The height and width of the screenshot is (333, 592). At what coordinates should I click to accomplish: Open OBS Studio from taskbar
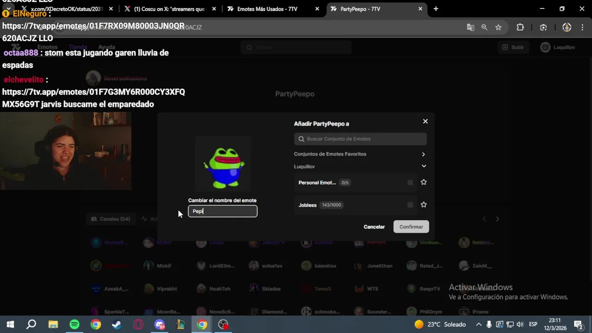tap(223, 324)
